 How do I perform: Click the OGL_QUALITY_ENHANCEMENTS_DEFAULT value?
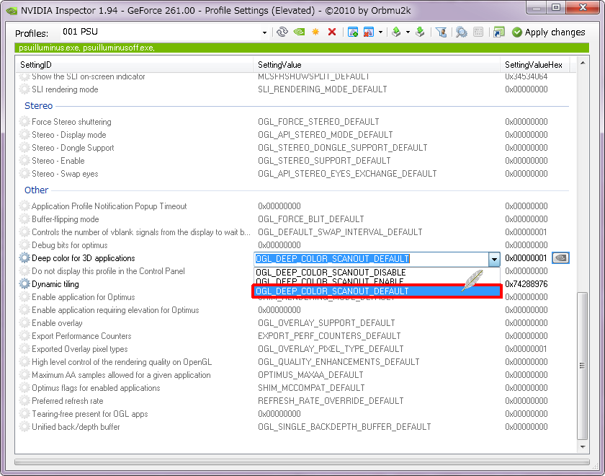339,362
